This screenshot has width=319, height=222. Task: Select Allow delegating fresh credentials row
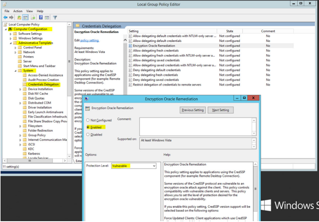tap(211, 51)
